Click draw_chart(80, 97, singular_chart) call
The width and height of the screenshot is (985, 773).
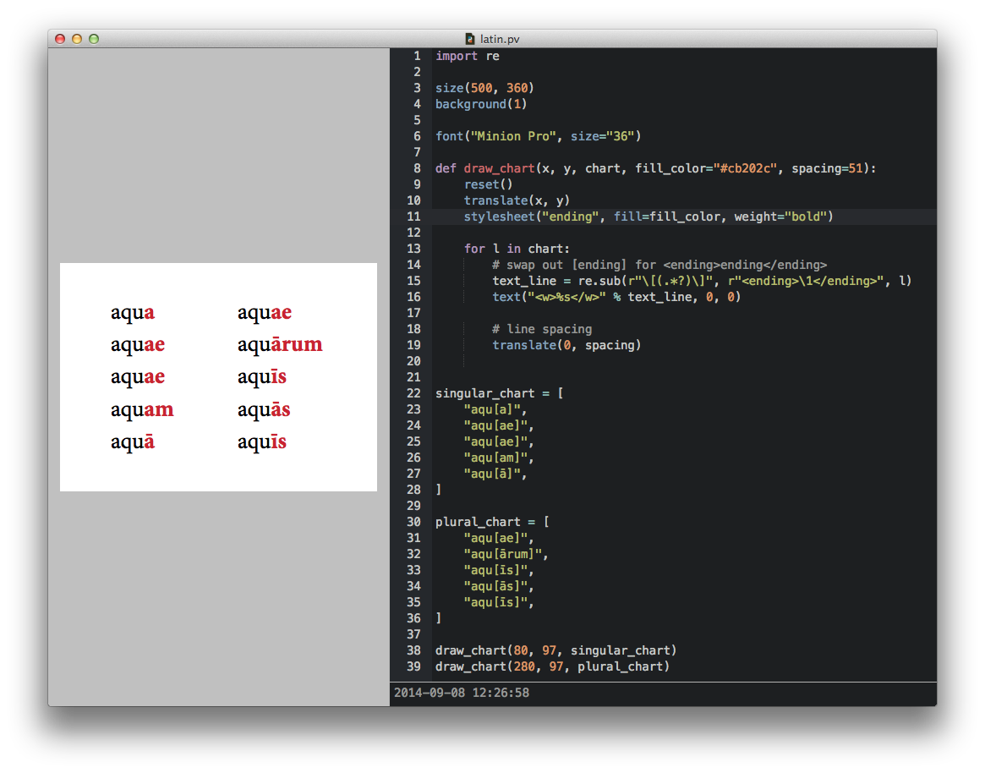click(556, 650)
